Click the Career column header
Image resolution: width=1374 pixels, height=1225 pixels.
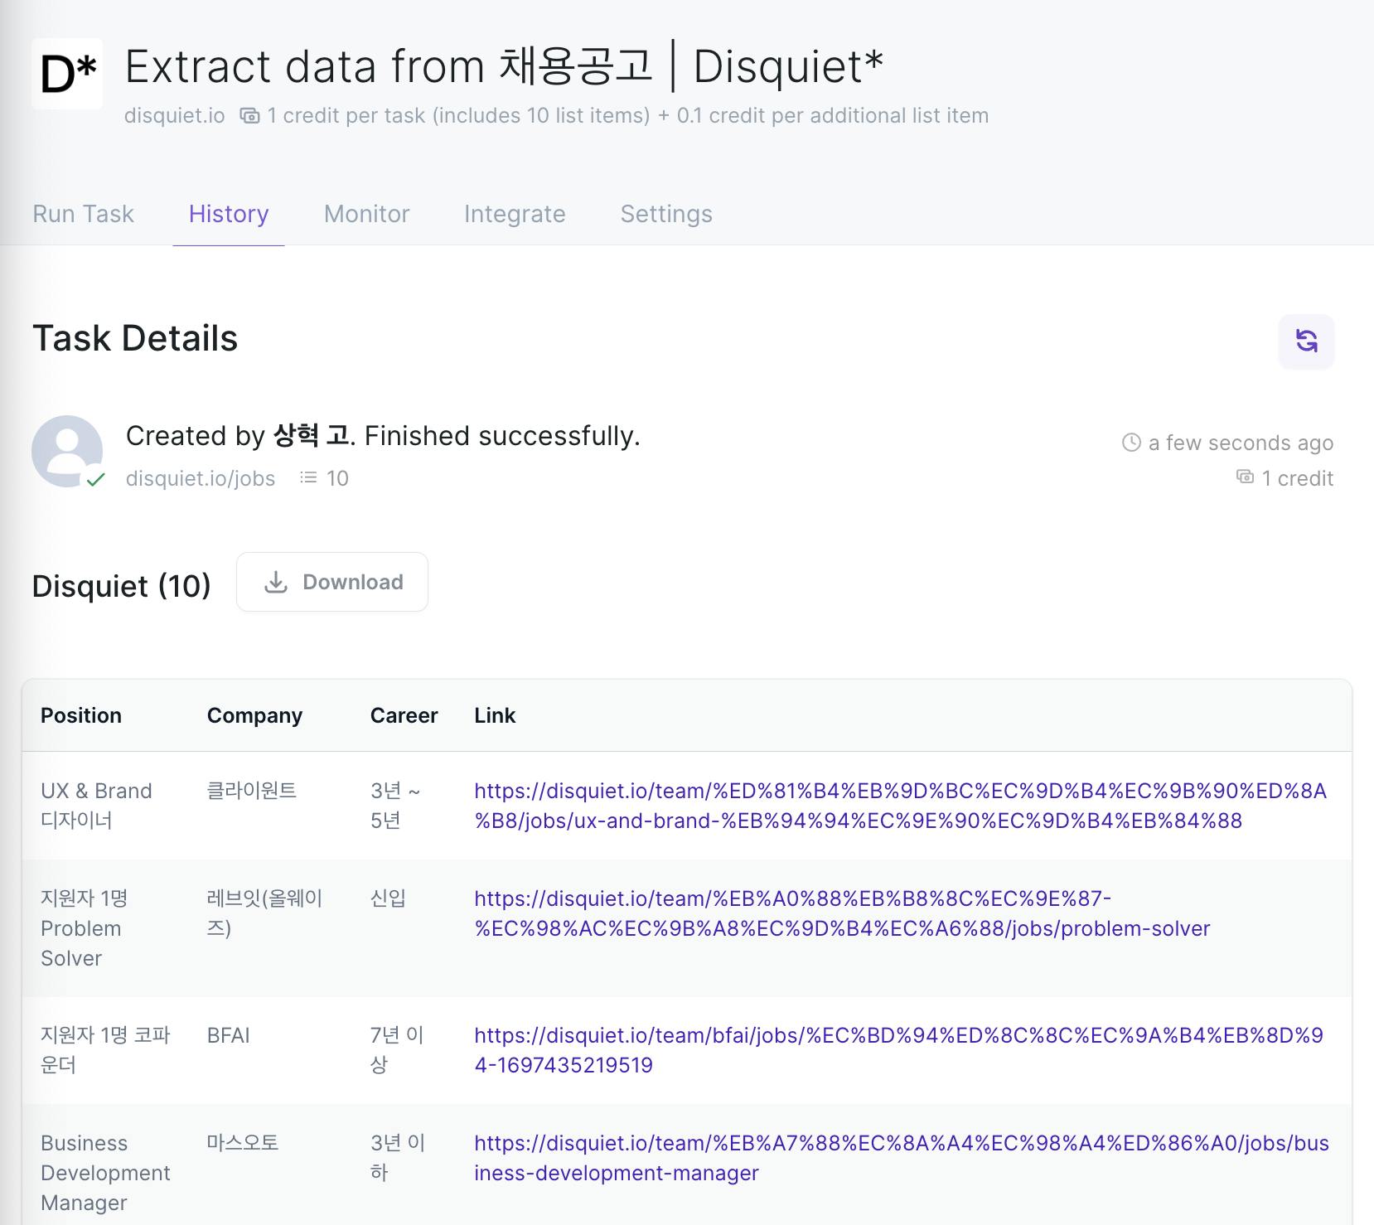[x=404, y=715]
